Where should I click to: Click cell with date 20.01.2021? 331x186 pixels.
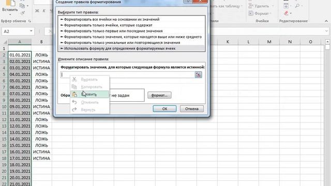pos(20,178)
